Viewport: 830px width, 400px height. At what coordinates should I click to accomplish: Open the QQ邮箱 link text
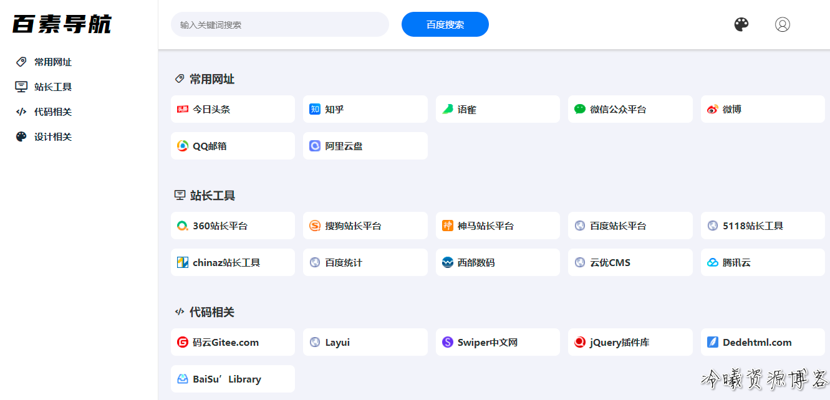coord(210,146)
